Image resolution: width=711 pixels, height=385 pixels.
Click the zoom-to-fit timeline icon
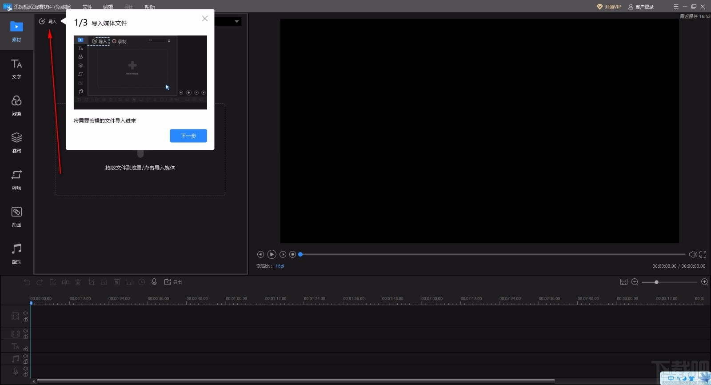623,282
